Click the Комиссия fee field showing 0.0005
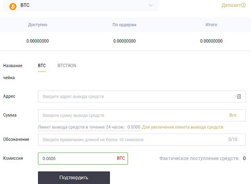Image resolution: width=251 pixels, height=184 pixels. (x=83, y=159)
